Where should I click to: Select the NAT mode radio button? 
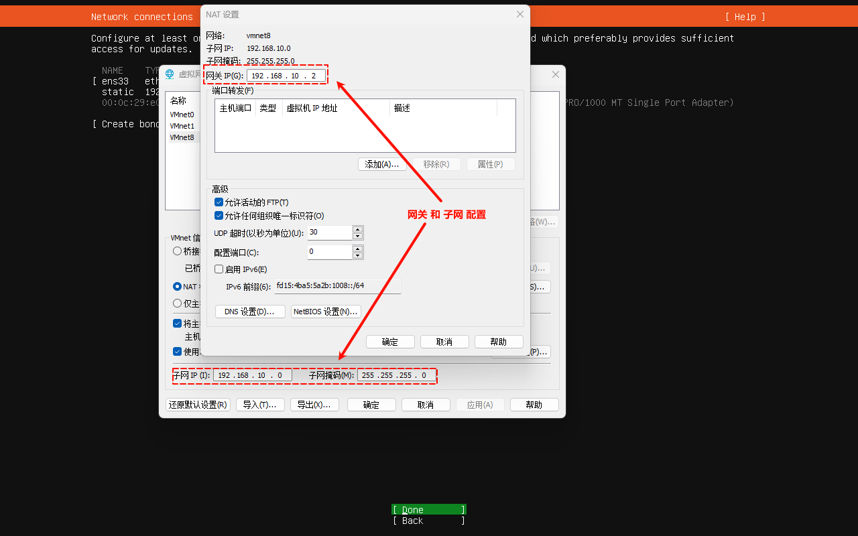point(178,286)
